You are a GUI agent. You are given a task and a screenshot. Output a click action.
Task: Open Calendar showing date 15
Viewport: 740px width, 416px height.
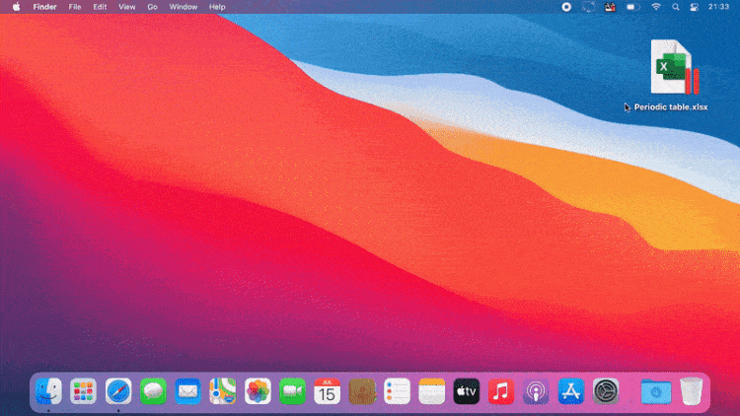tap(327, 391)
